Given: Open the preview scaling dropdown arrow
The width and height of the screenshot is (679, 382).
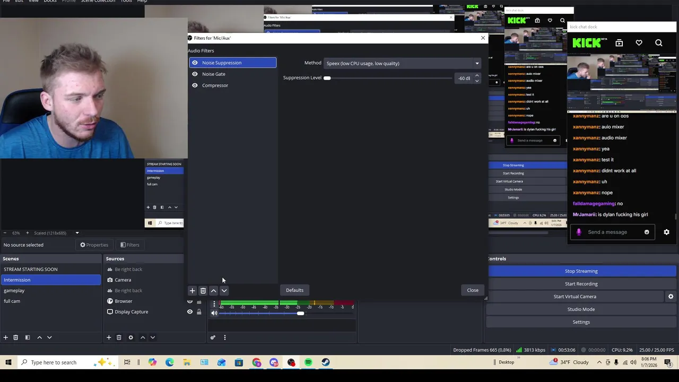Looking at the screenshot, I should [x=77, y=233].
